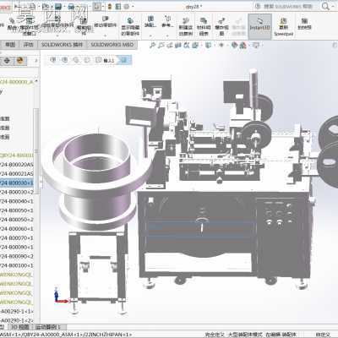
Task: Select tree item B00090<2
Action: click(x=17, y=256)
